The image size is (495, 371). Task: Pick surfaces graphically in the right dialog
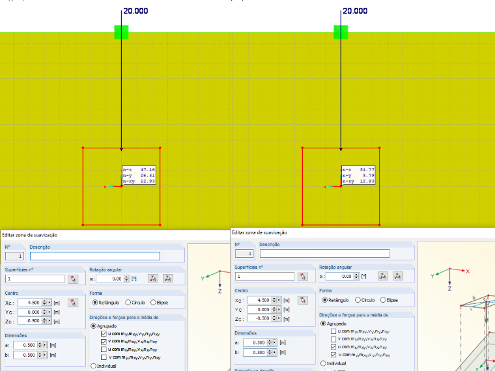[303, 277]
